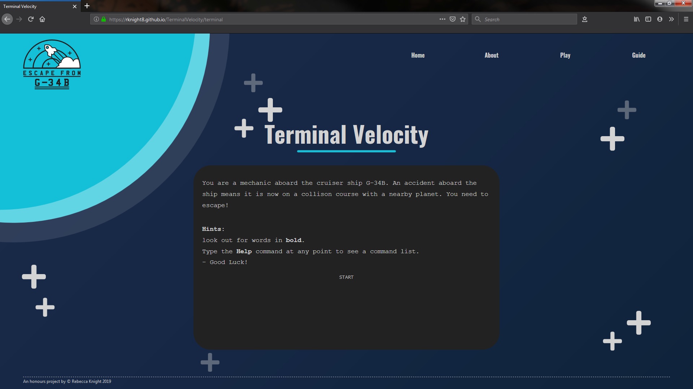Image resolution: width=693 pixels, height=389 pixels.
Task: Open the Firefox Account menu
Action: pos(660,19)
